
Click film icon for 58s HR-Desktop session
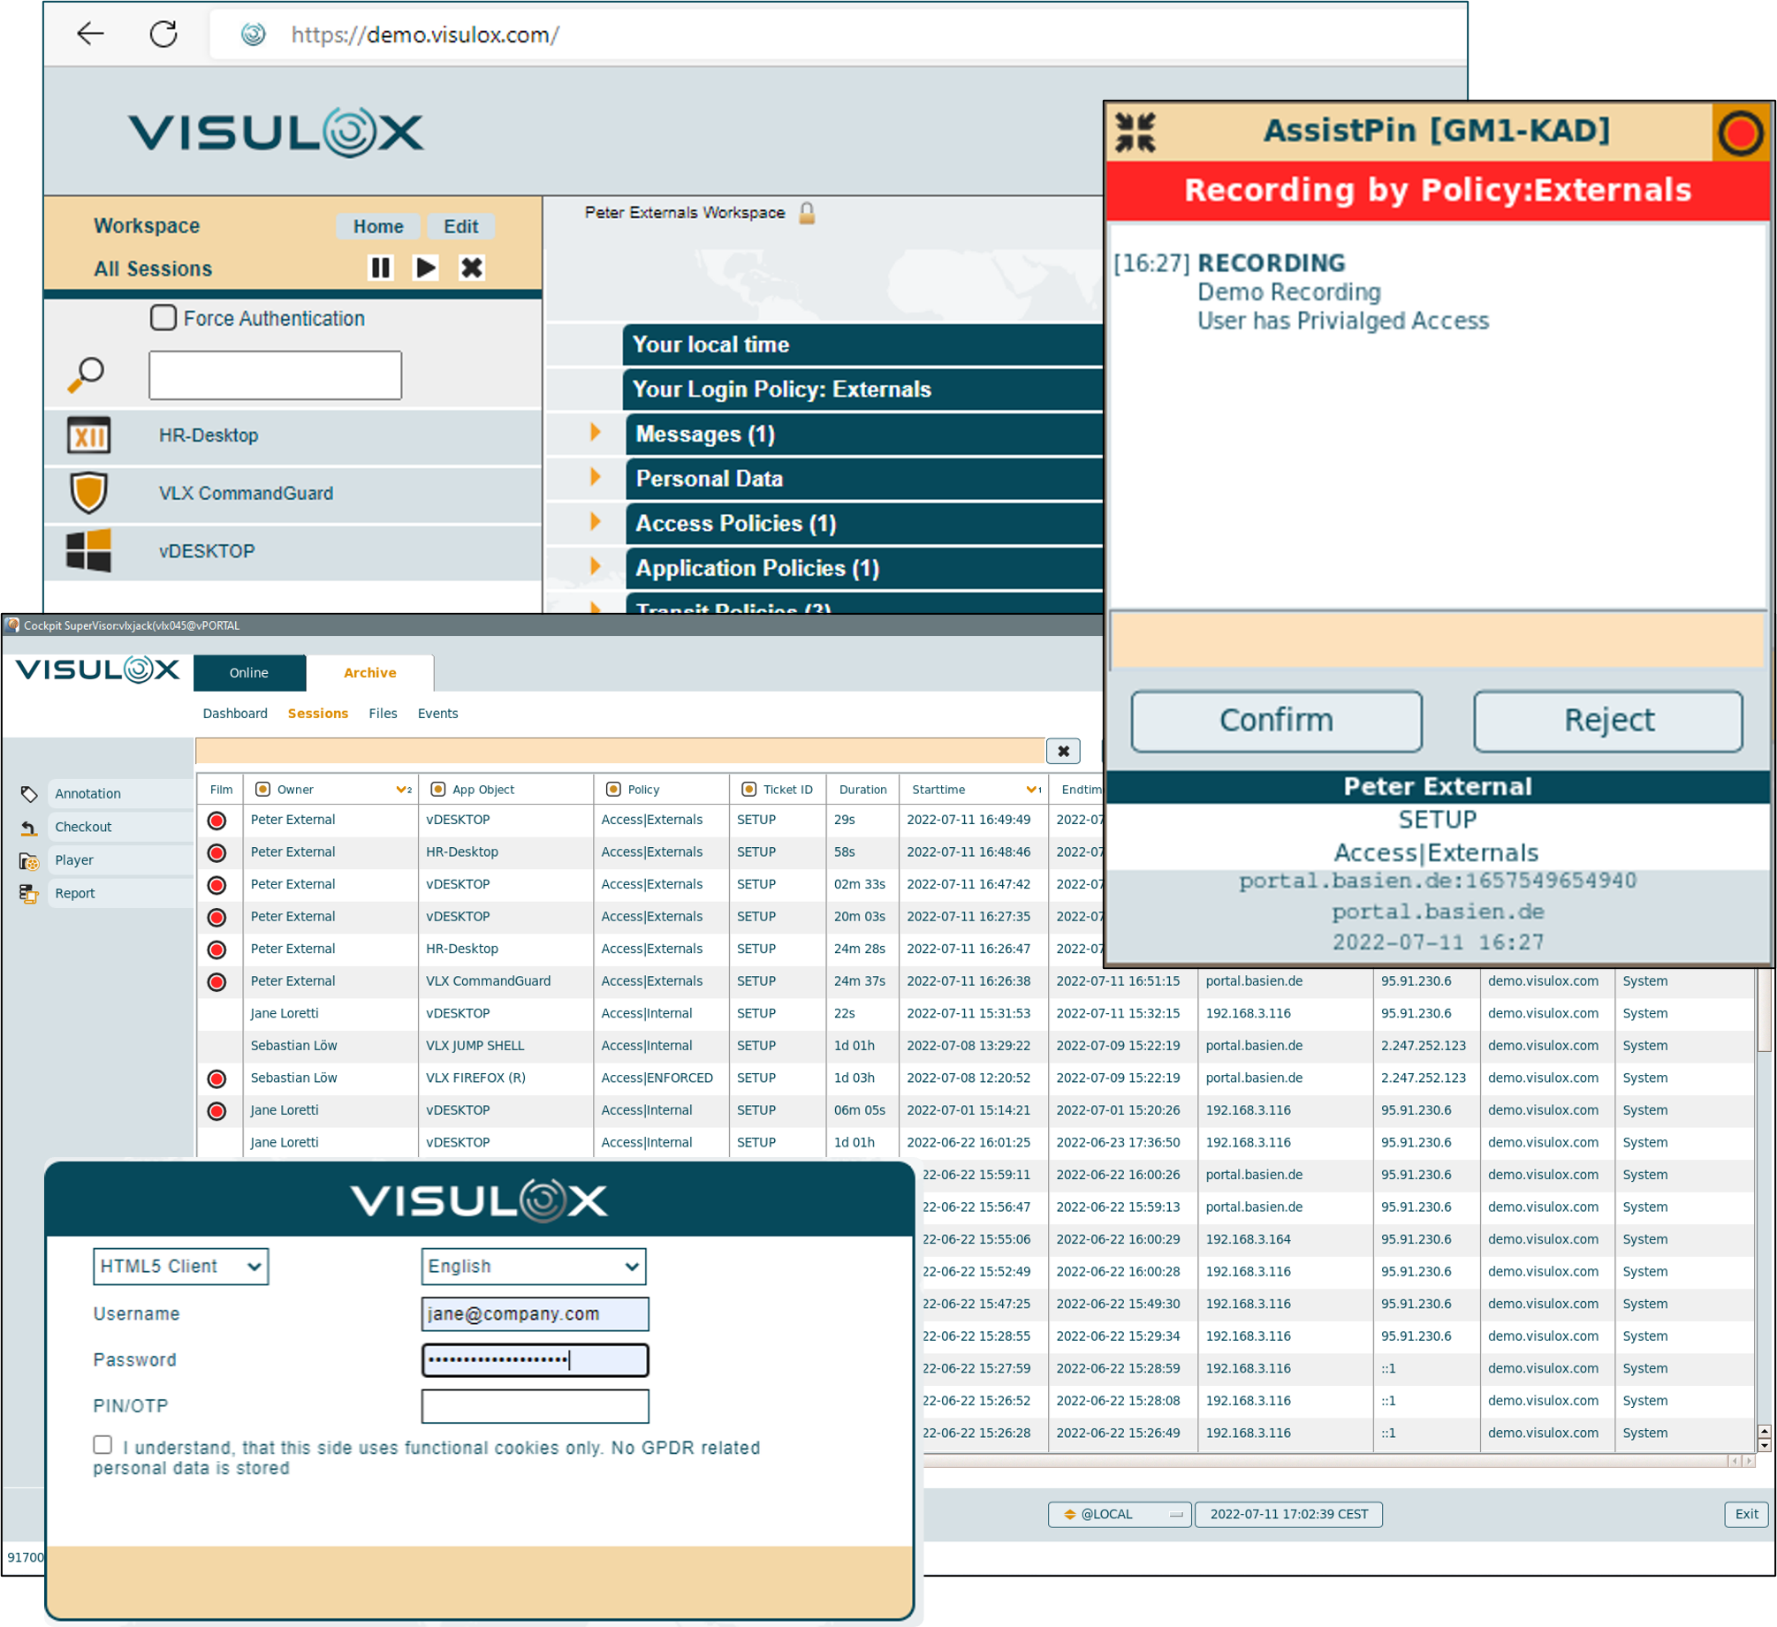click(216, 852)
